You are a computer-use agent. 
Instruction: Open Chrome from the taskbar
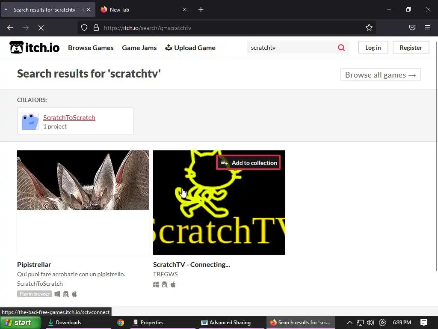point(121,323)
